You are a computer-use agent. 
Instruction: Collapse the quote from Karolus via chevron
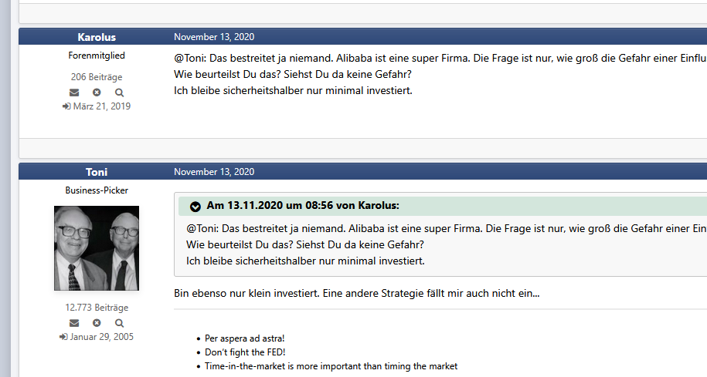195,207
